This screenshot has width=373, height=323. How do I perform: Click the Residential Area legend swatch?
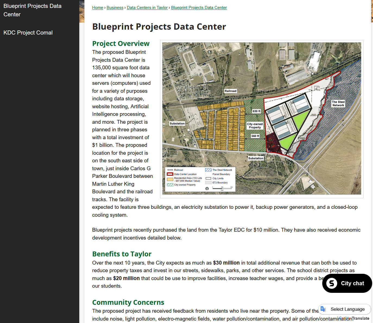tap(170, 179)
